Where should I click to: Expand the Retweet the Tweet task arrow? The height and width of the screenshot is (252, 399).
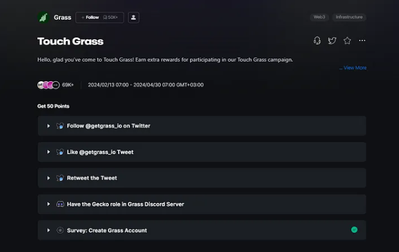49,178
